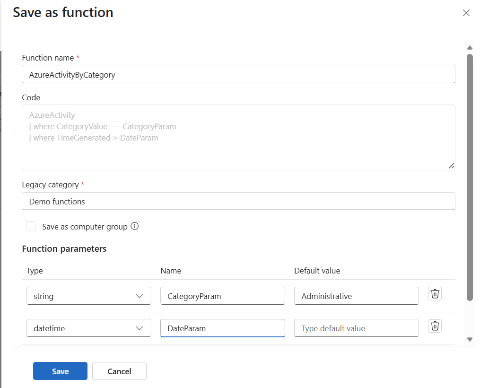The image size is (480, 388).
Task: Open the datetime type dropdown
Action: (x=89, y=328)
